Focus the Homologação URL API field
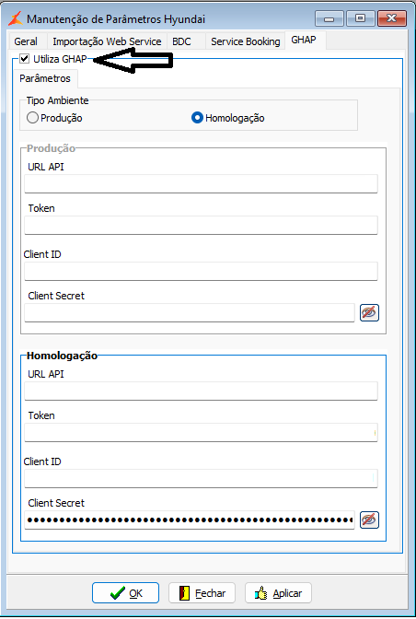 [201, 391]
